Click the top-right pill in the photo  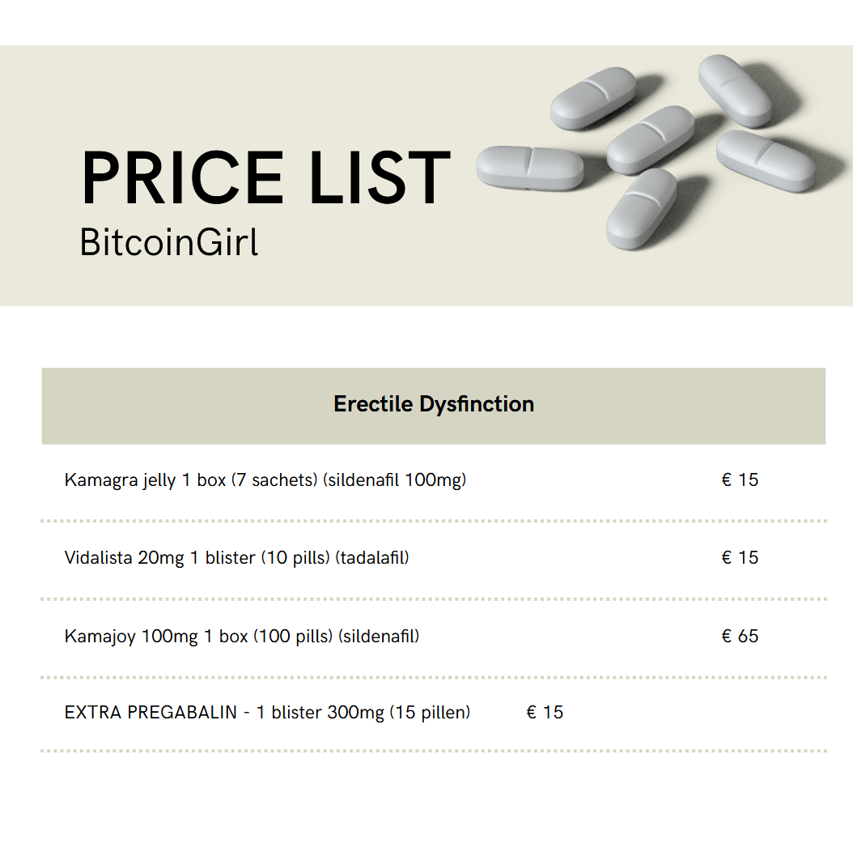[x=735, y=90]
